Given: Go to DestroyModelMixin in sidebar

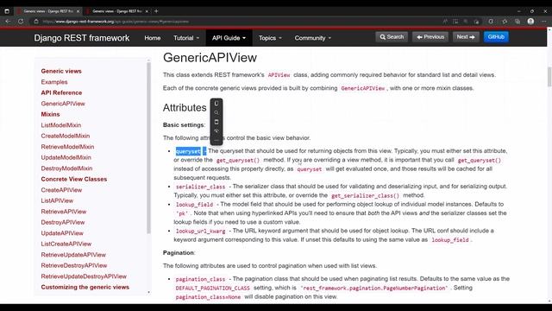Looking at the screenshot, I should pyautogui.click(x=66, y=168).
